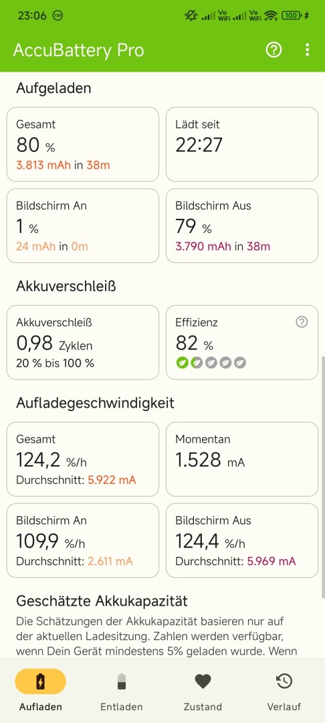Switch to Entladen tab label

pyautogui.click(x=122, y=706)
